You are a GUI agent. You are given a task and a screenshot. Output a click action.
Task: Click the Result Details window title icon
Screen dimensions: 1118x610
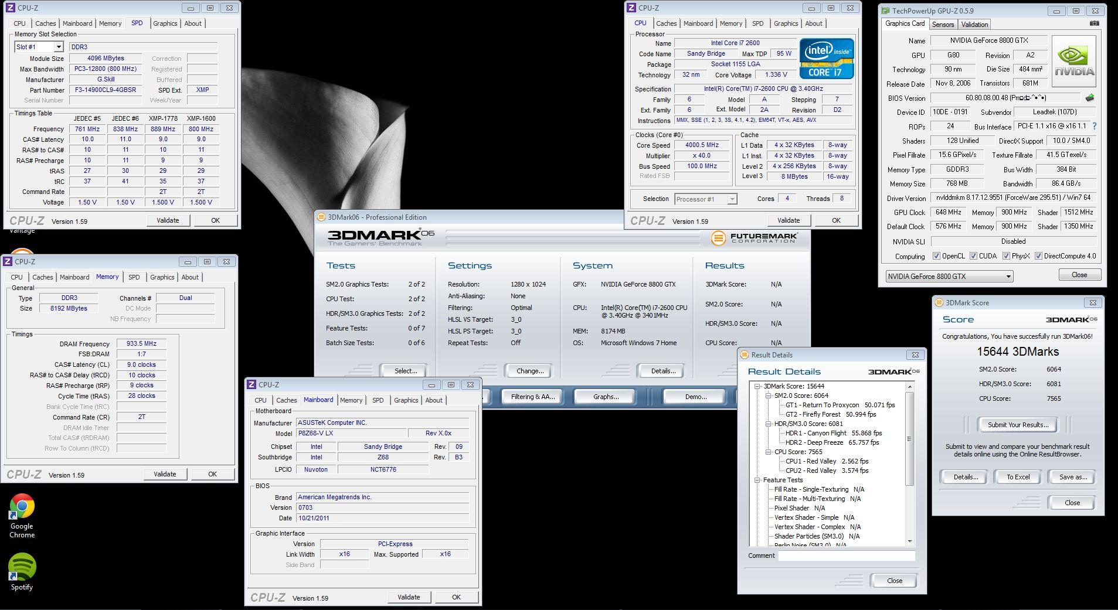[745, 355]
